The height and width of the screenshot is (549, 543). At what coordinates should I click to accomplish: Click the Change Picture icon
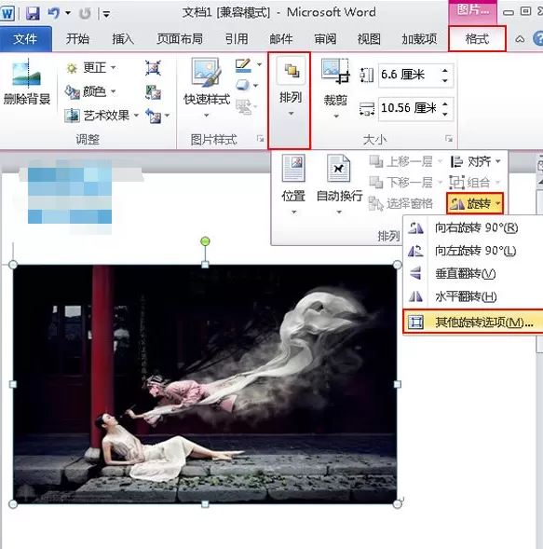pyautogui.click(x=154, y=92)
